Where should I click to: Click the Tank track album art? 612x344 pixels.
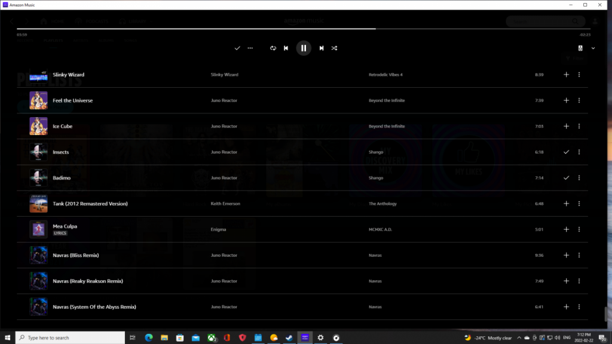[38, 204]
